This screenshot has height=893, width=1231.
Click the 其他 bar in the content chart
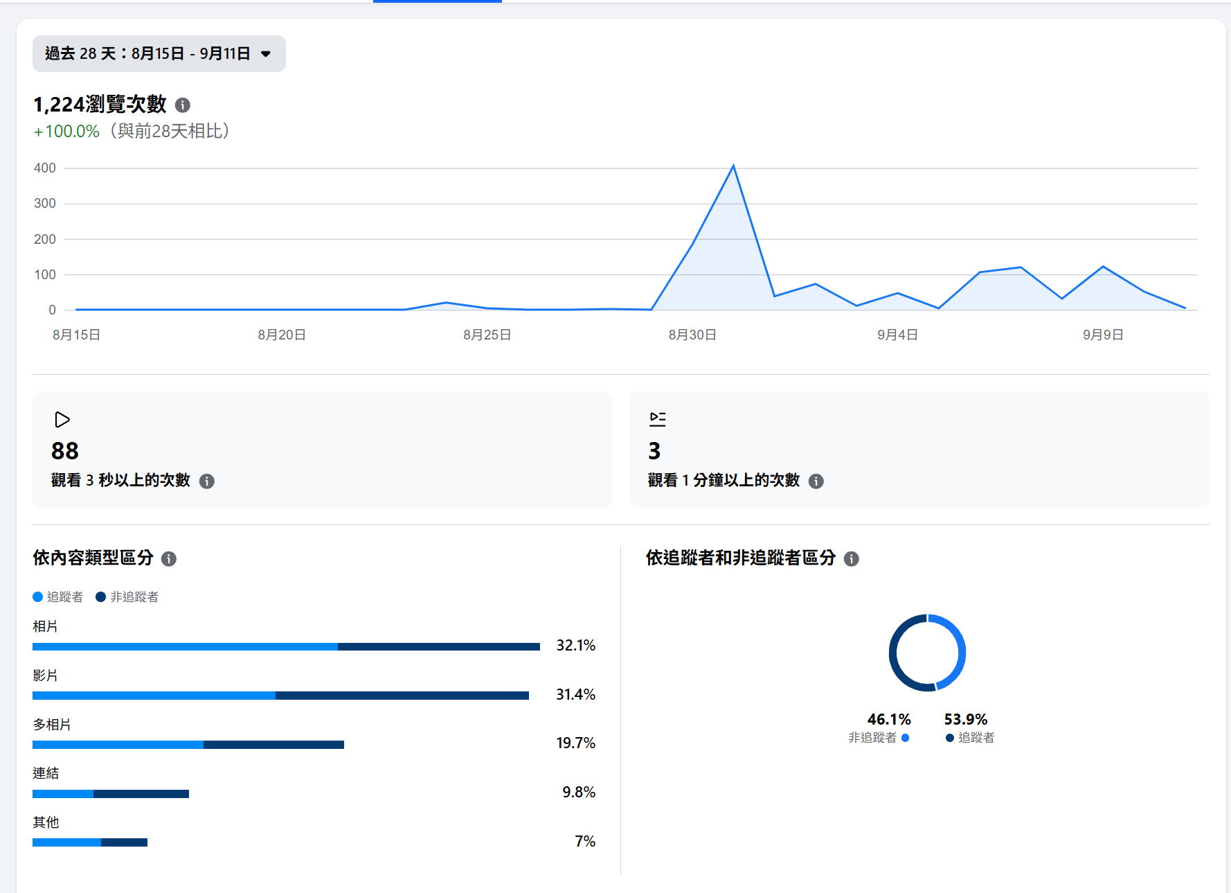pyautogui.click(x=90, y=842)
